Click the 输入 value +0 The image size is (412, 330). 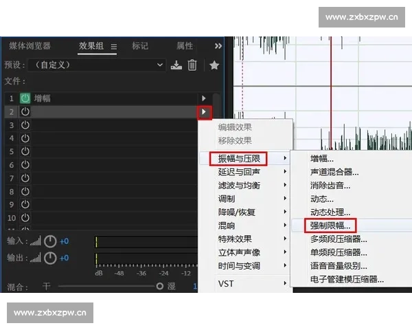[x=64, y=241]
